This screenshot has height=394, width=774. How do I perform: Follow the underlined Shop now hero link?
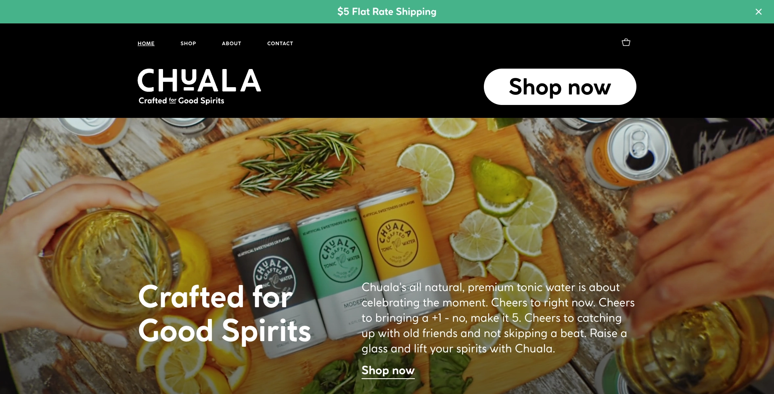click(x=388, y=371)
